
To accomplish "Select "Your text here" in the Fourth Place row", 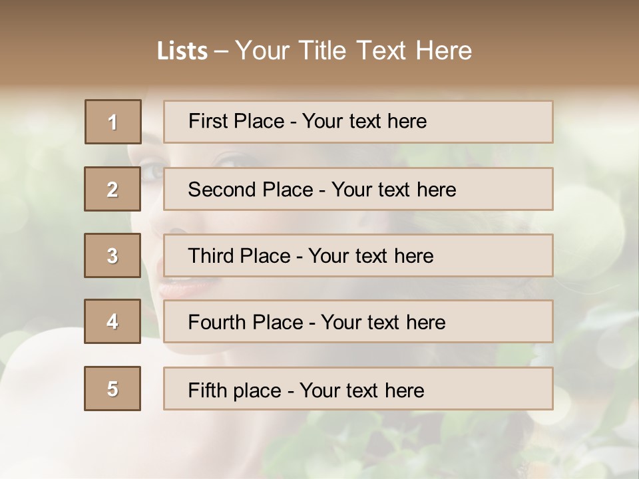I will tap(383, 323).
